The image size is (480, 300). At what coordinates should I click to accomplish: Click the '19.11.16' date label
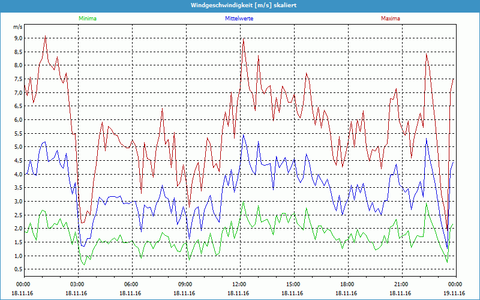[x=454, y=293]
